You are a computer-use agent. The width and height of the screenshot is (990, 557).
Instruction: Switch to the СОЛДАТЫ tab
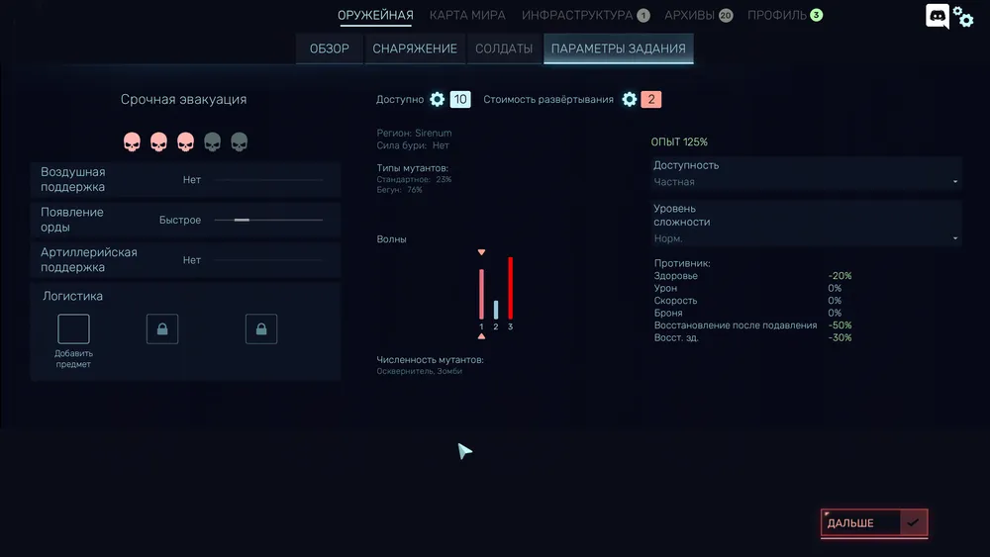coord(504,49)
